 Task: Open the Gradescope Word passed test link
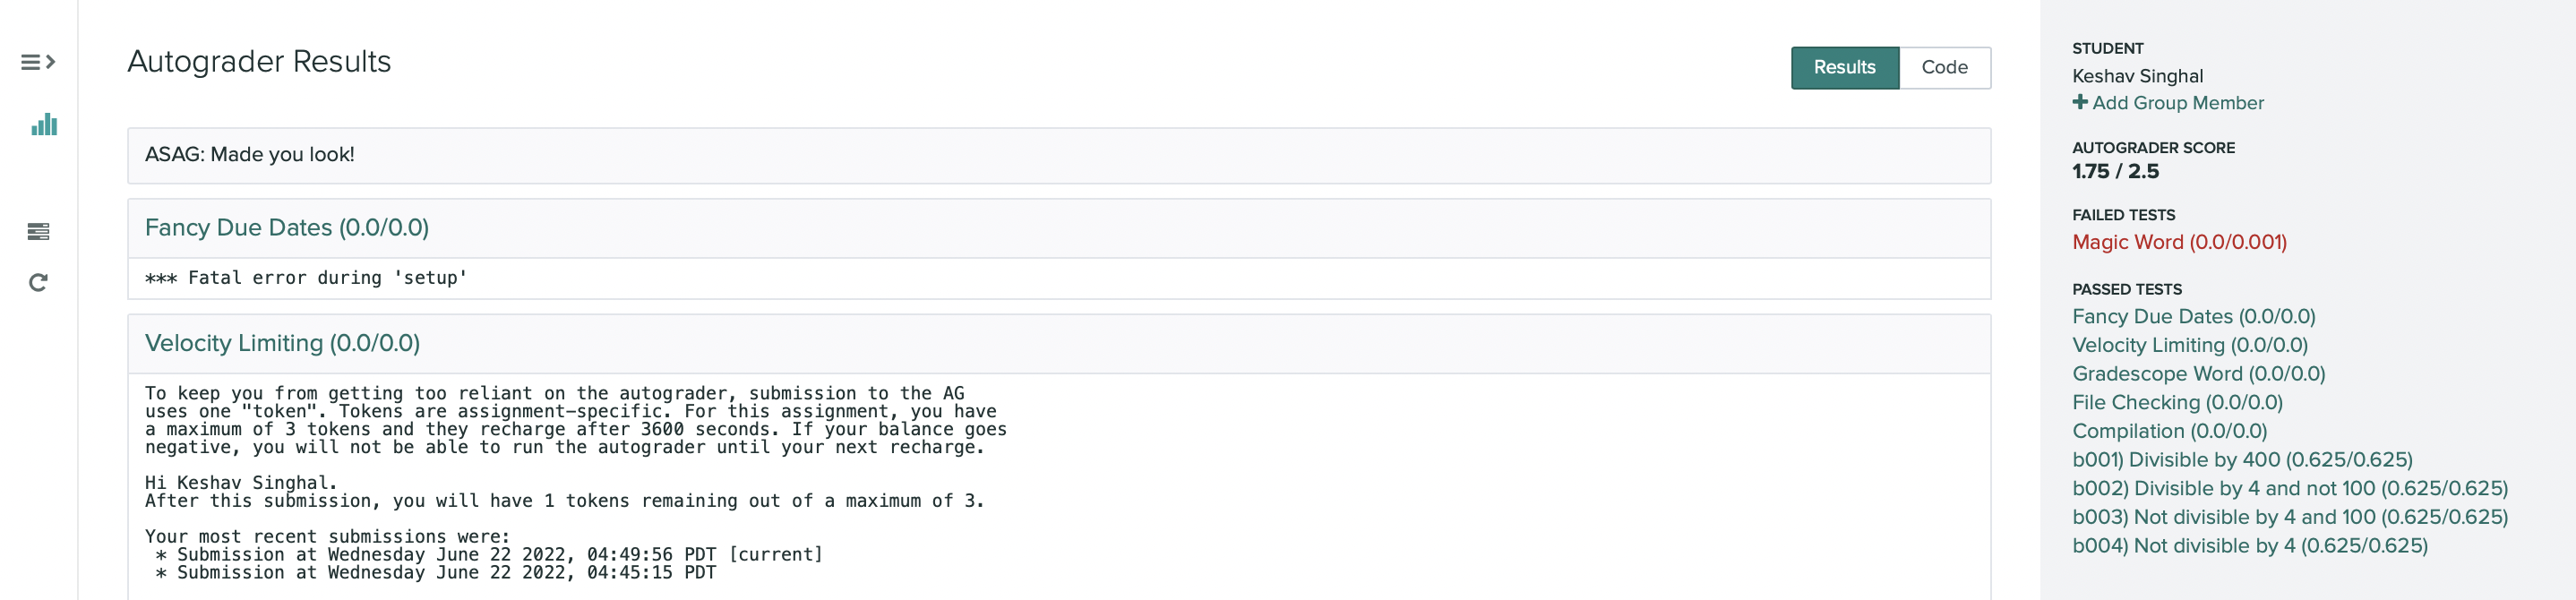coord(2198,374)
